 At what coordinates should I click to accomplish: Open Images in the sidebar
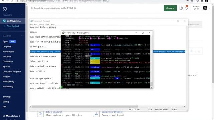(x=6, y=77)
